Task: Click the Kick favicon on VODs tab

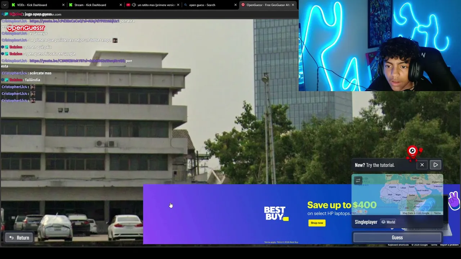Action: pyautogui.click(x=13, y=5)
